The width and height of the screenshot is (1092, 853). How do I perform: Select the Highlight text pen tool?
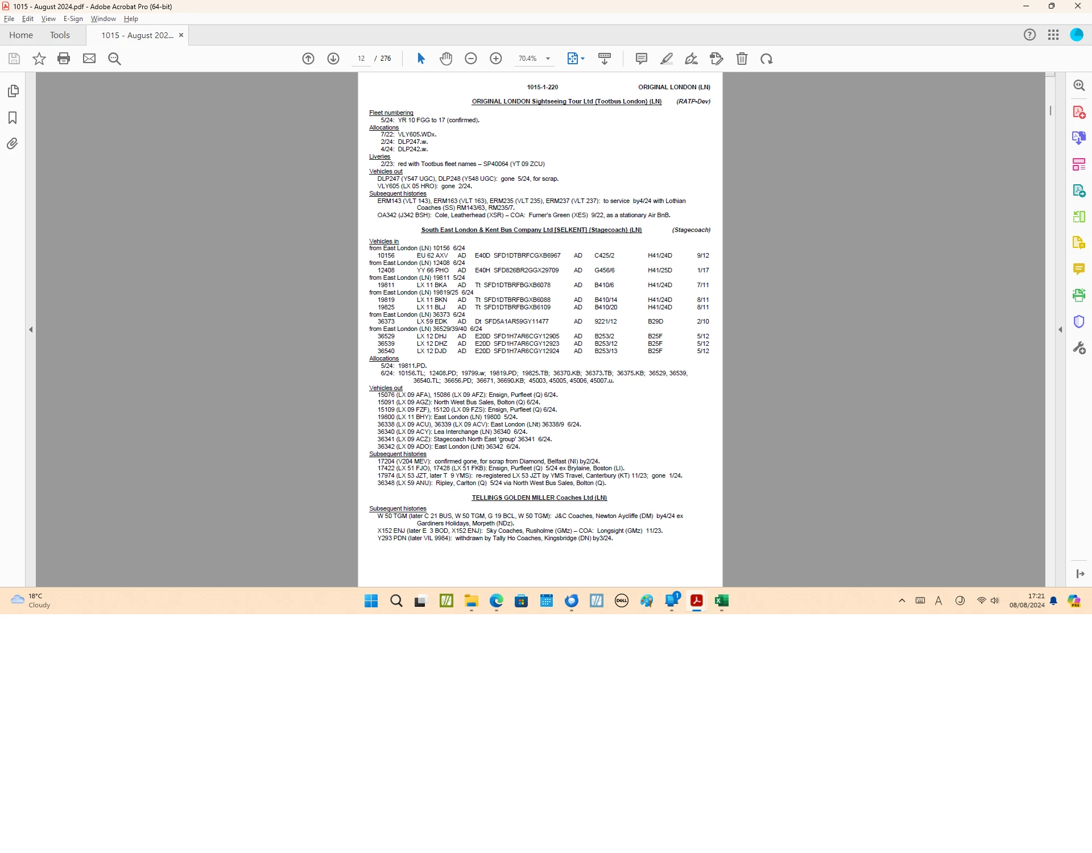(667, 59)
